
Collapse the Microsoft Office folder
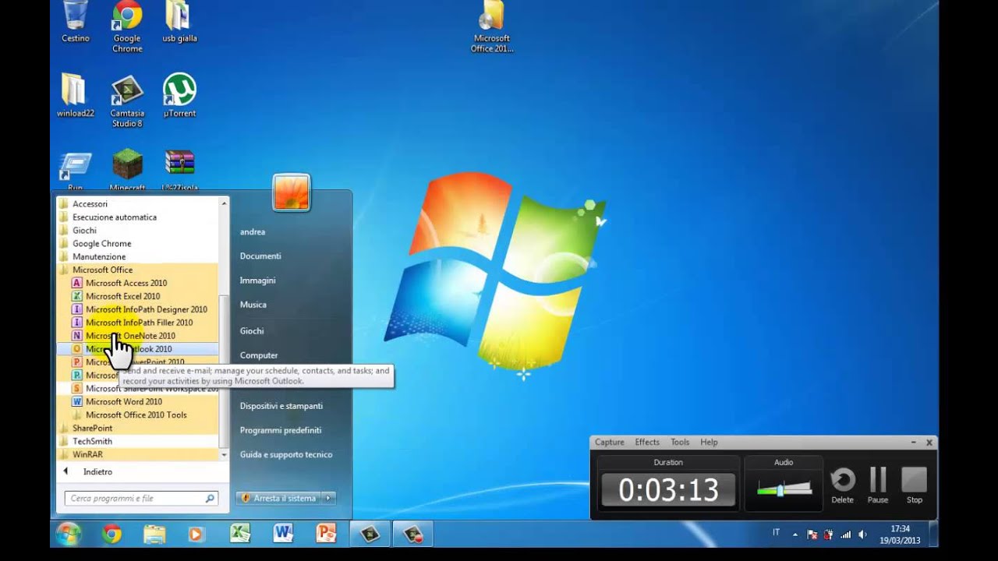(102, 270)
